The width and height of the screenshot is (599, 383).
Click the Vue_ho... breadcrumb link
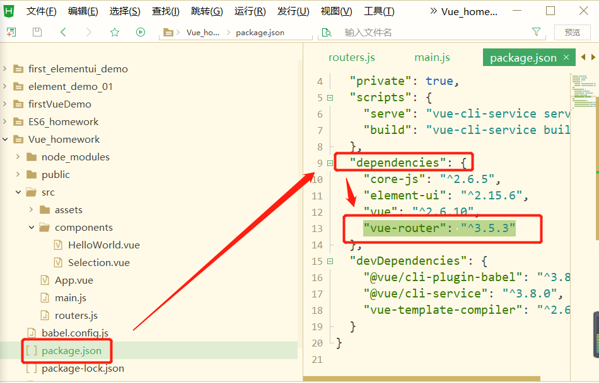(203, 33)
